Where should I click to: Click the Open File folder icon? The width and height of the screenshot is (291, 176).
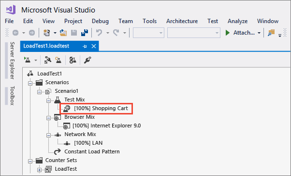click(x=63, y=33)
